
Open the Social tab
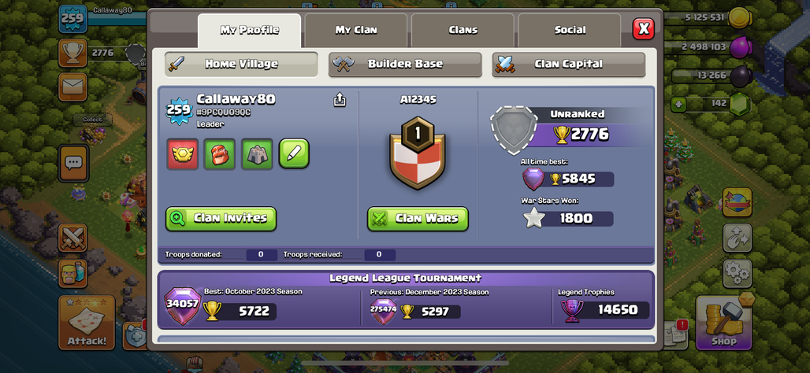[x=569, y=31]
